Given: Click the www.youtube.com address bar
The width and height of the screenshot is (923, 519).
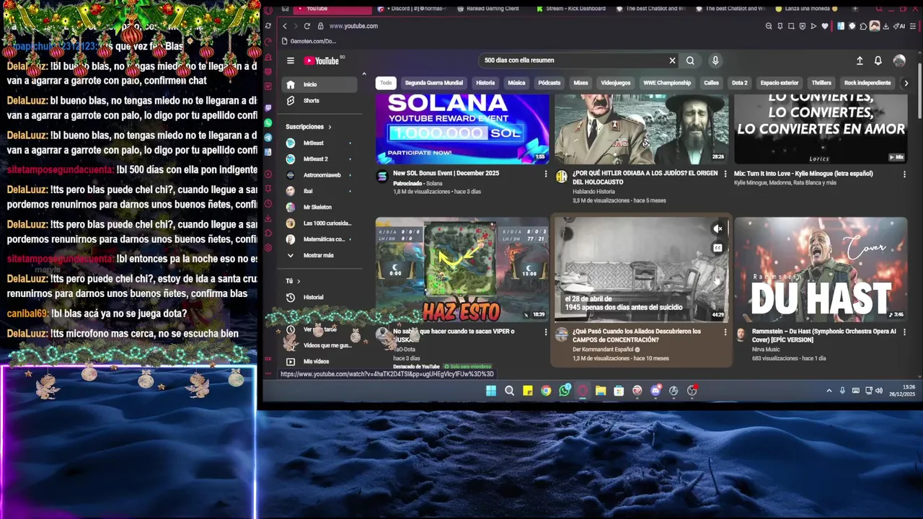Looking at the screenshot, I should (353, 26).
